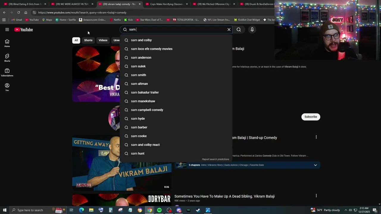Go to Home in the sidebar
381x214 pixels.
[7, 43]
